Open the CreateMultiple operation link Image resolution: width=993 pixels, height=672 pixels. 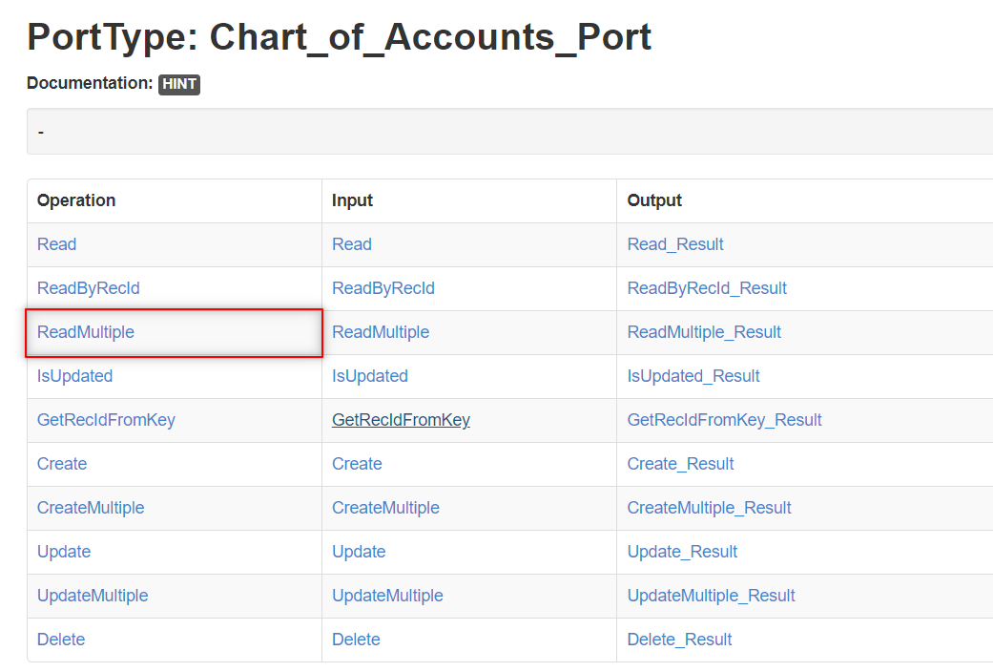click(x=91, y=507)
